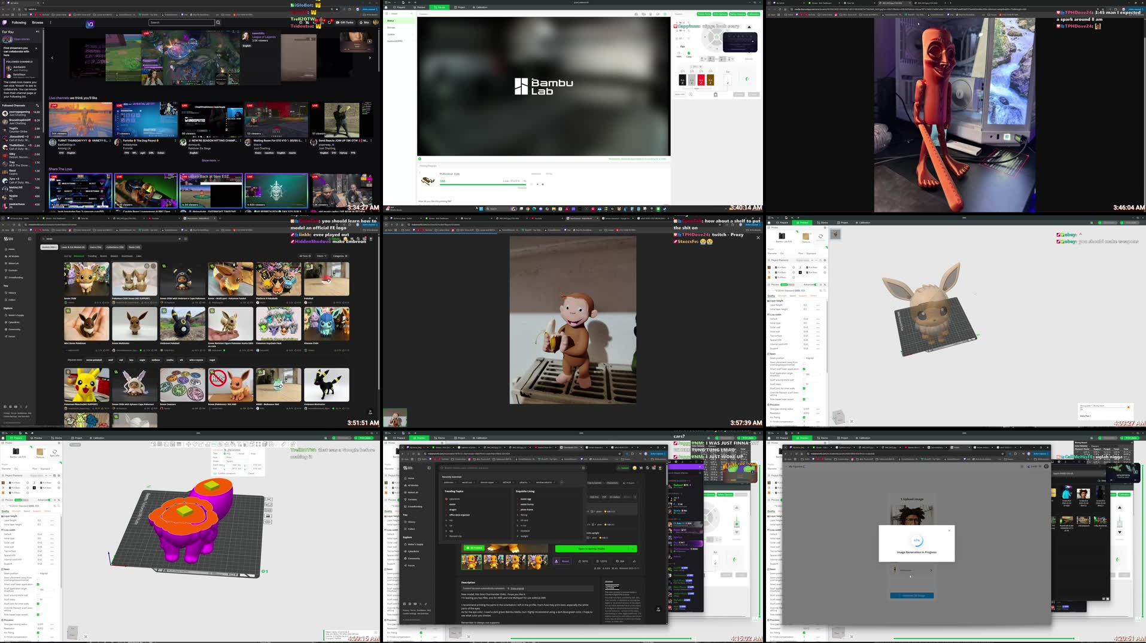
Task: Disable the Arc fitting checkbox
Action: pos(38,633)
